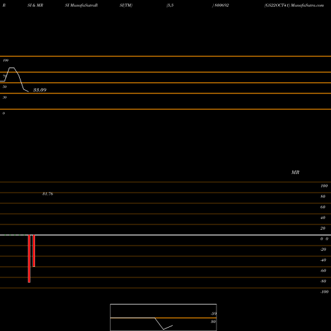Select the MR axis label 60
The width and height of the screenshot is (331, 331).
pos(323,207)
